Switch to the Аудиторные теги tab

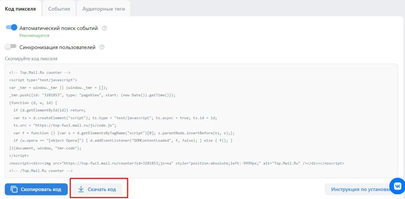[x=104, y=9]
